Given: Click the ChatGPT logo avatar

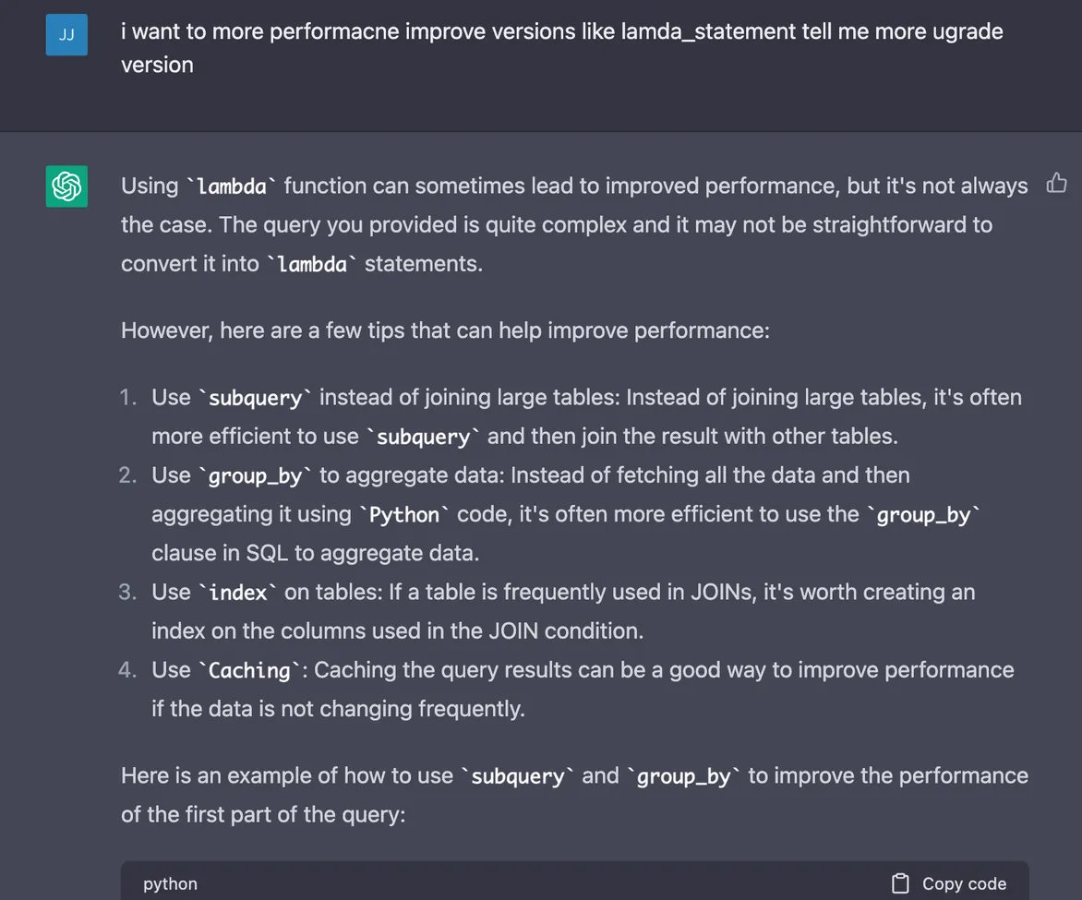Looking at the screenshot, I should [x=66, y=186].
